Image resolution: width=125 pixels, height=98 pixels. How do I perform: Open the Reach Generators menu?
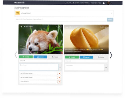click(81, 3)
